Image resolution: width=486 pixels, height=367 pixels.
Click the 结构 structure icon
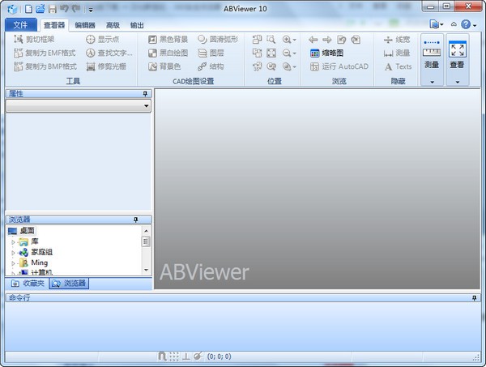(202, 66)
